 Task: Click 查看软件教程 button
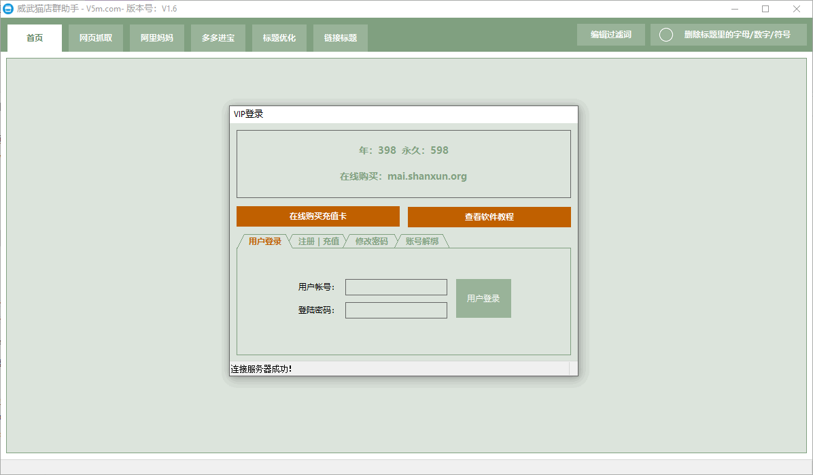click(489, 217)
